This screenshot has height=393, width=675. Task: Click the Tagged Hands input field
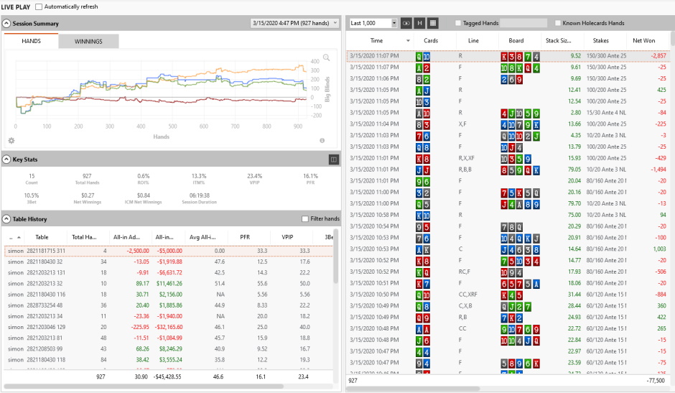click(x=523, y=23)
